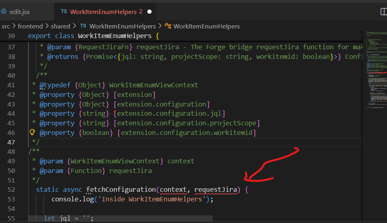
Task: Open the 'shared' breadcrumb
Action: (60, 26)
